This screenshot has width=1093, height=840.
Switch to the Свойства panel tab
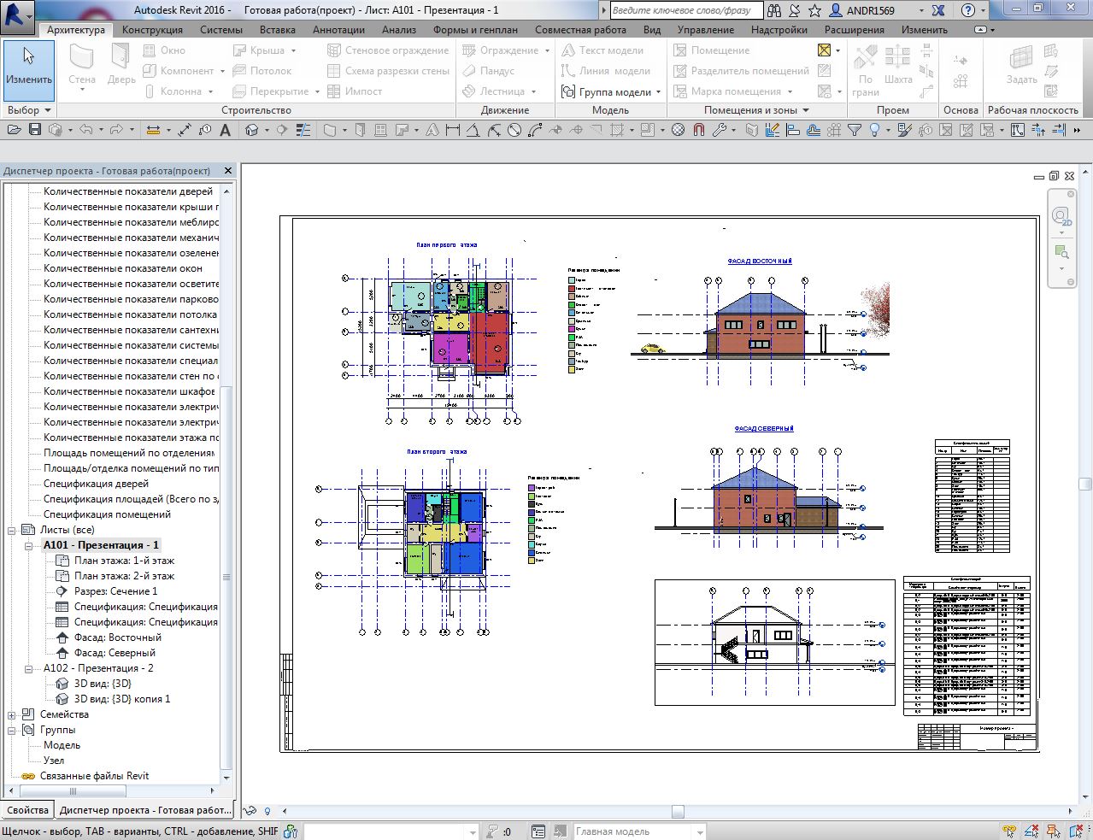point(27,810)
